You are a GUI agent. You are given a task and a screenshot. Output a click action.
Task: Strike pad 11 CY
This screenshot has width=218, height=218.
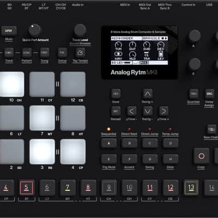[x=42, y=84]
